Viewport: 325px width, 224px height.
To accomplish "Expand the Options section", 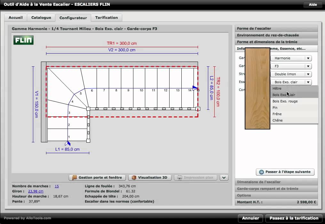I will click(x=276, y=195).
